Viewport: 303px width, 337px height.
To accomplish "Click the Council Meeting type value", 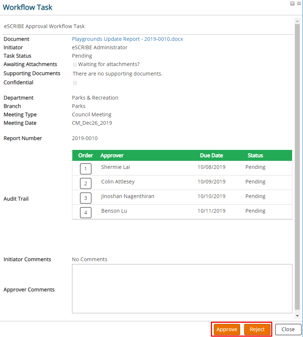I will point(91,115).
